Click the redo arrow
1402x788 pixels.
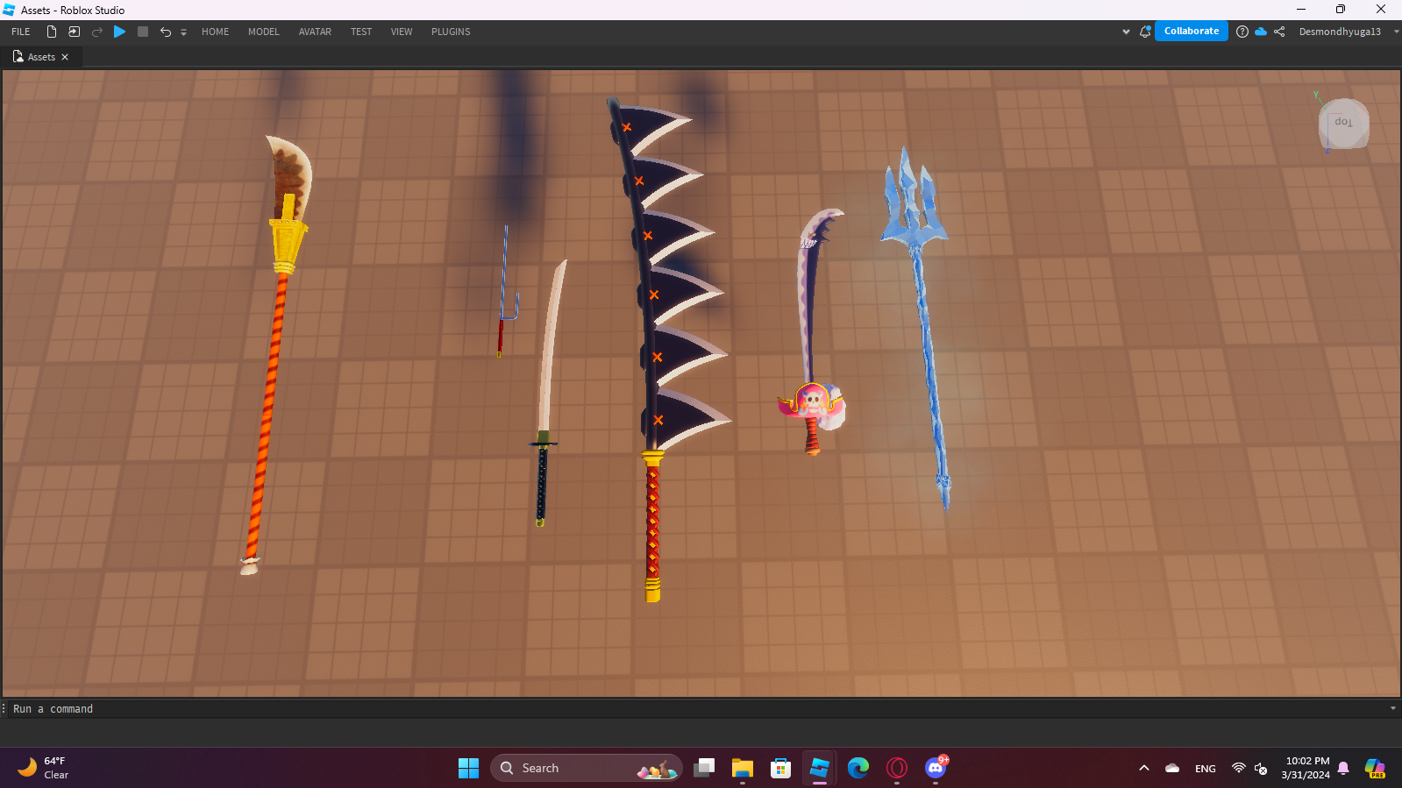point(97,32)
